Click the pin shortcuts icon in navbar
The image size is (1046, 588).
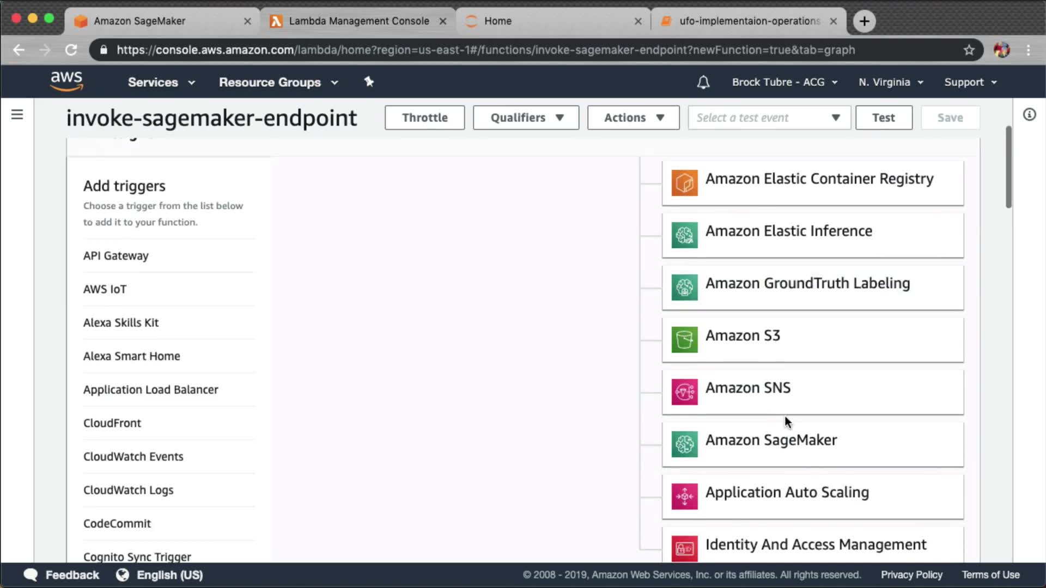tap(369, 82)
